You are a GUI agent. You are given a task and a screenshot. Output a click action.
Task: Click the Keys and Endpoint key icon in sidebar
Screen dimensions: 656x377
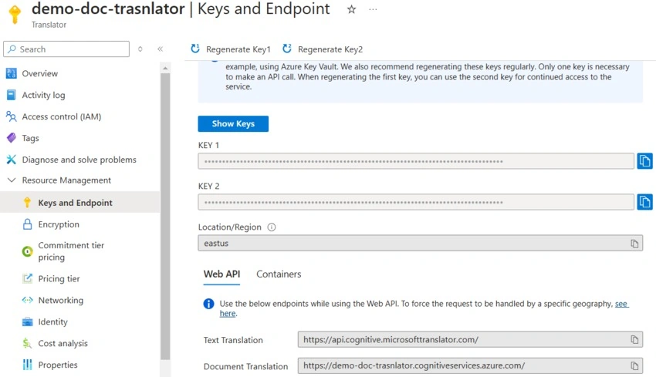click(x=27, y=202)
